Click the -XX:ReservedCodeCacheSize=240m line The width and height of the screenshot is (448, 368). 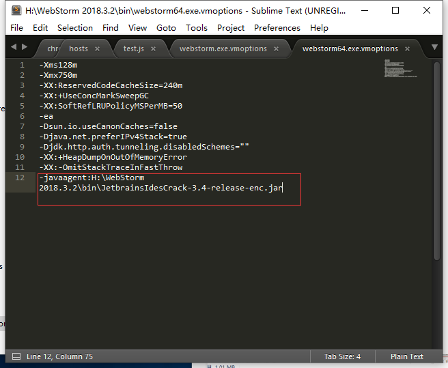click(x=111, y=86)
